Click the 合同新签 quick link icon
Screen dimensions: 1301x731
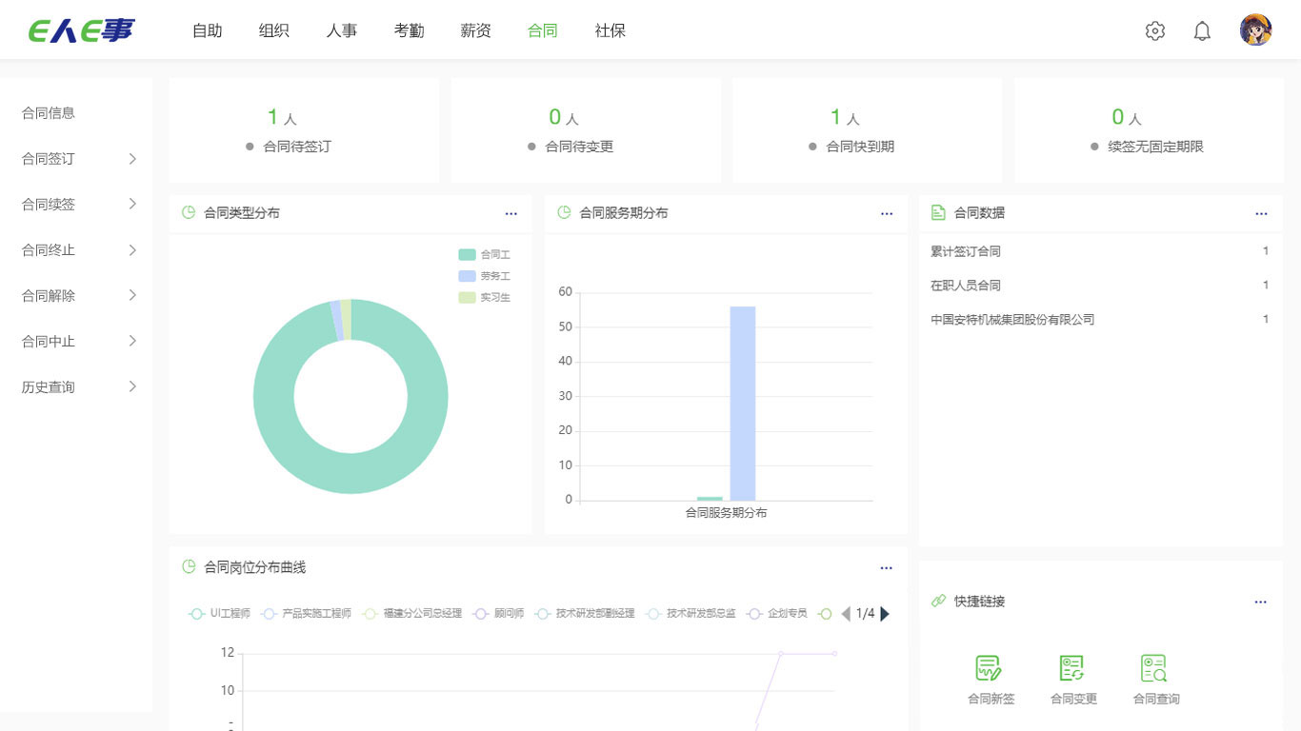(x=989, y=668)
